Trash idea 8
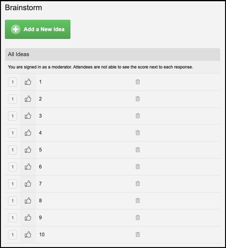This screenshot has height=248, width=226. [x=138, y=200]
